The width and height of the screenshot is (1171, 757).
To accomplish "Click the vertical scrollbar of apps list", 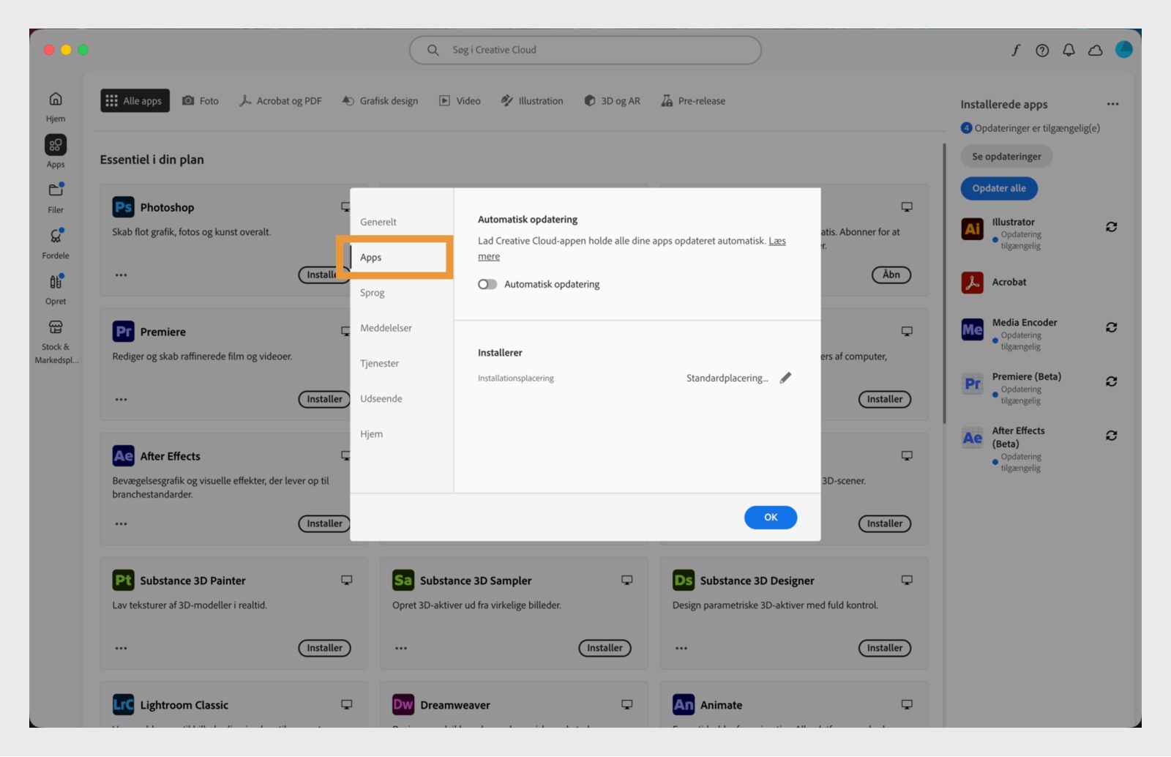I will (x=944, y=283).
